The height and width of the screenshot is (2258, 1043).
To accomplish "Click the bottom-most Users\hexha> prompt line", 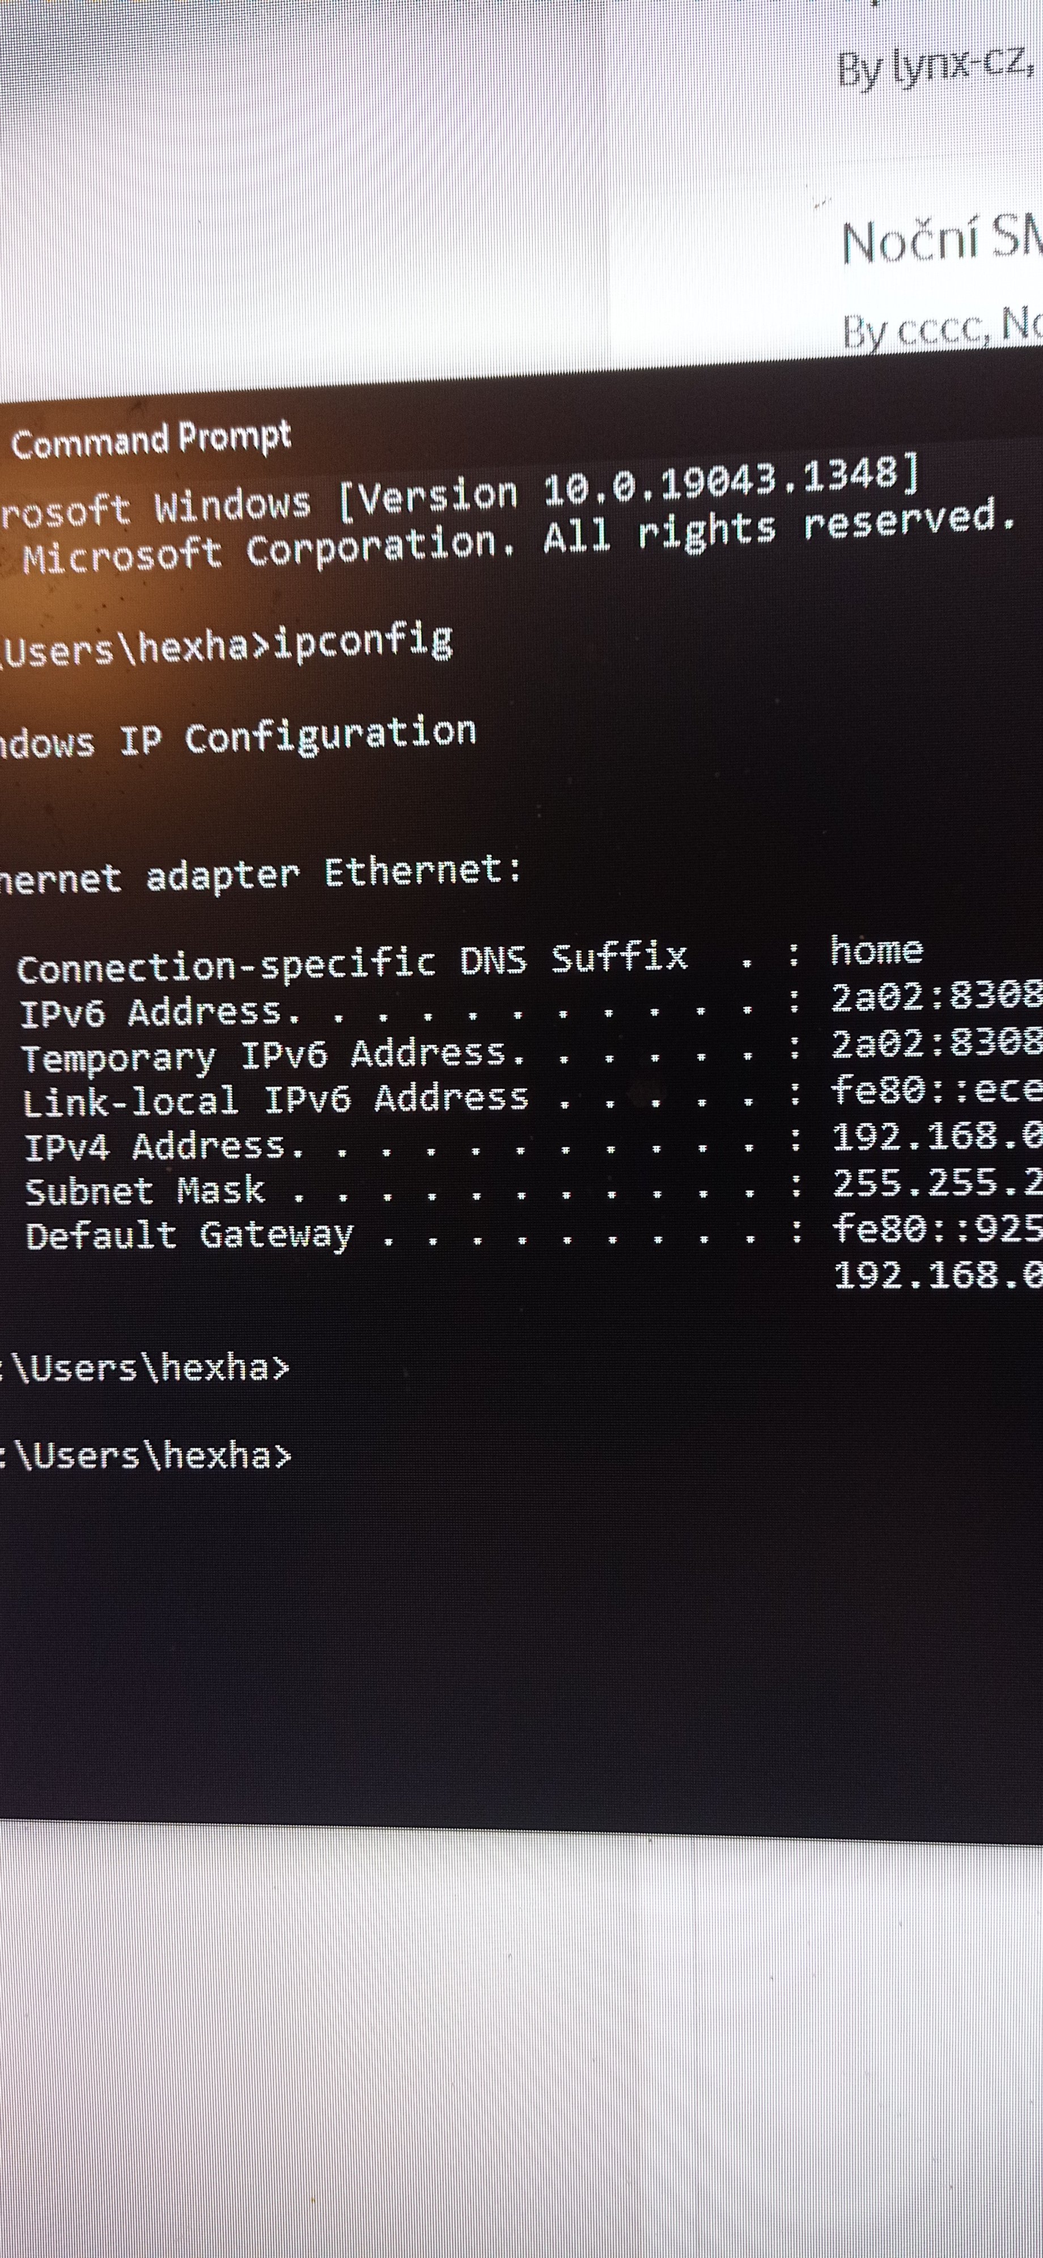I will [x=149, y=1456].
